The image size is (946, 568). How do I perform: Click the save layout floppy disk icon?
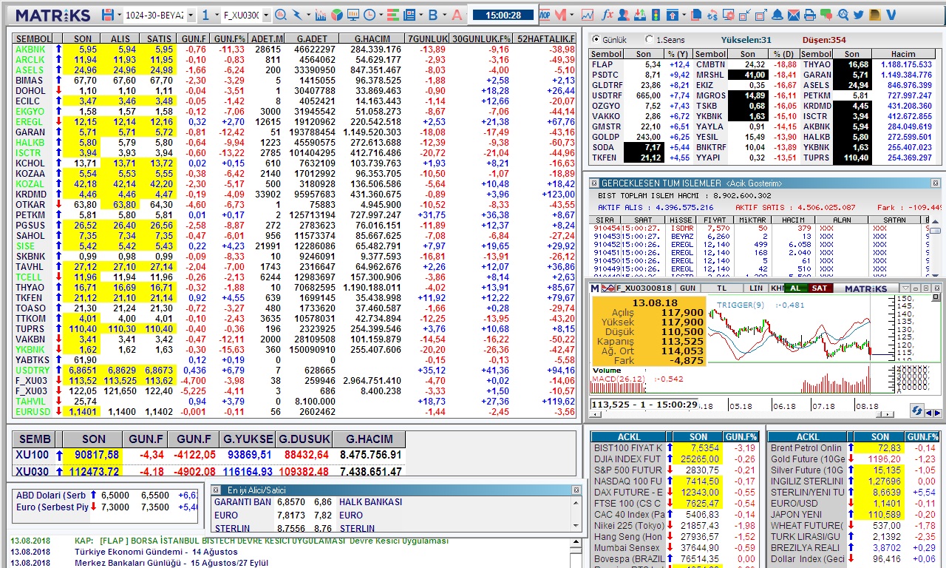pyautogui.click(x=108, y=15)
